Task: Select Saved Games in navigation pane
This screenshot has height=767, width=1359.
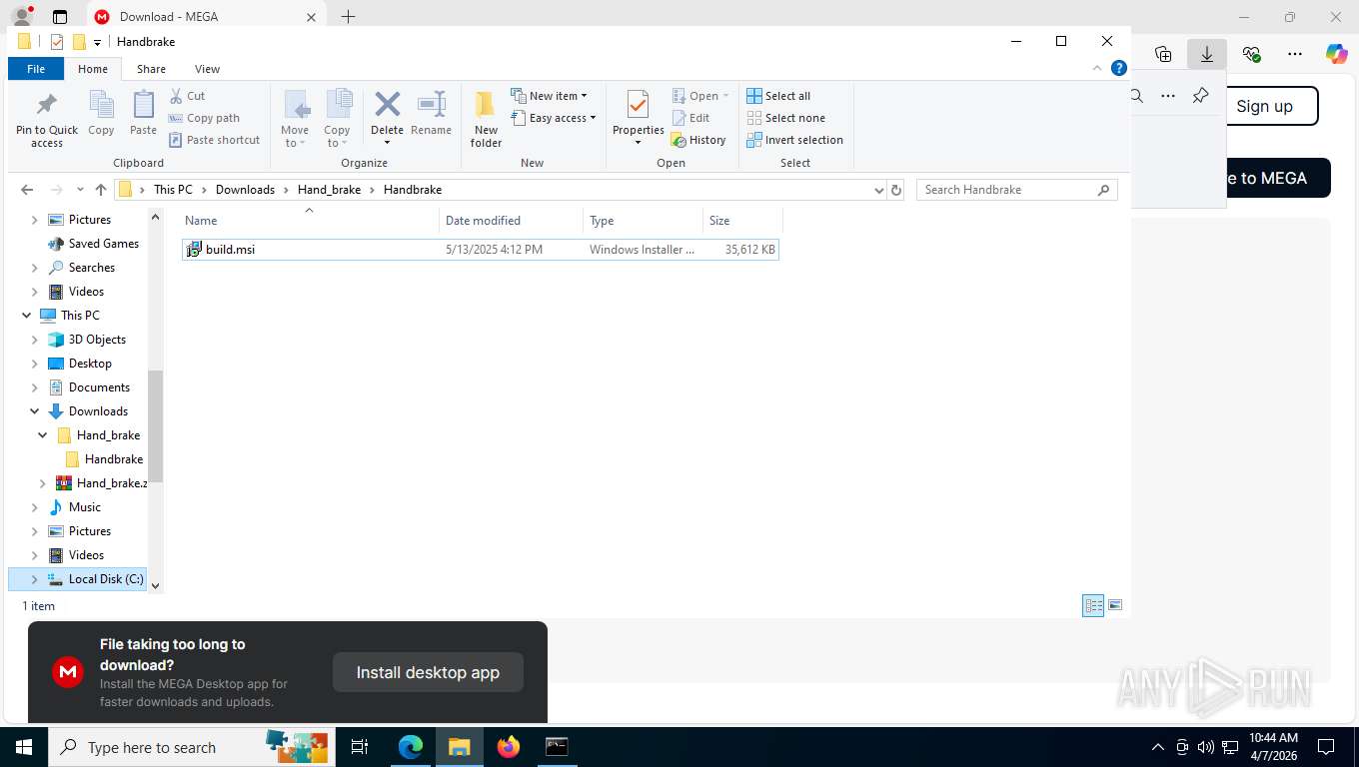Action: point(93,244)
